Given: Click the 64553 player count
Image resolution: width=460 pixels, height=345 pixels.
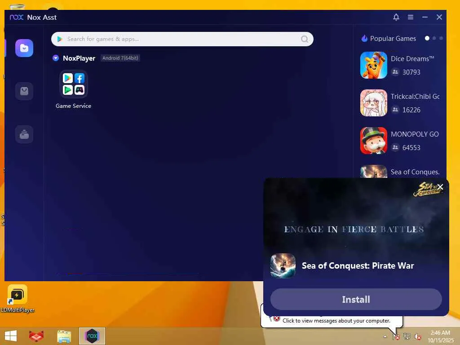Looking at the screenshot, I should click(411, 147).
